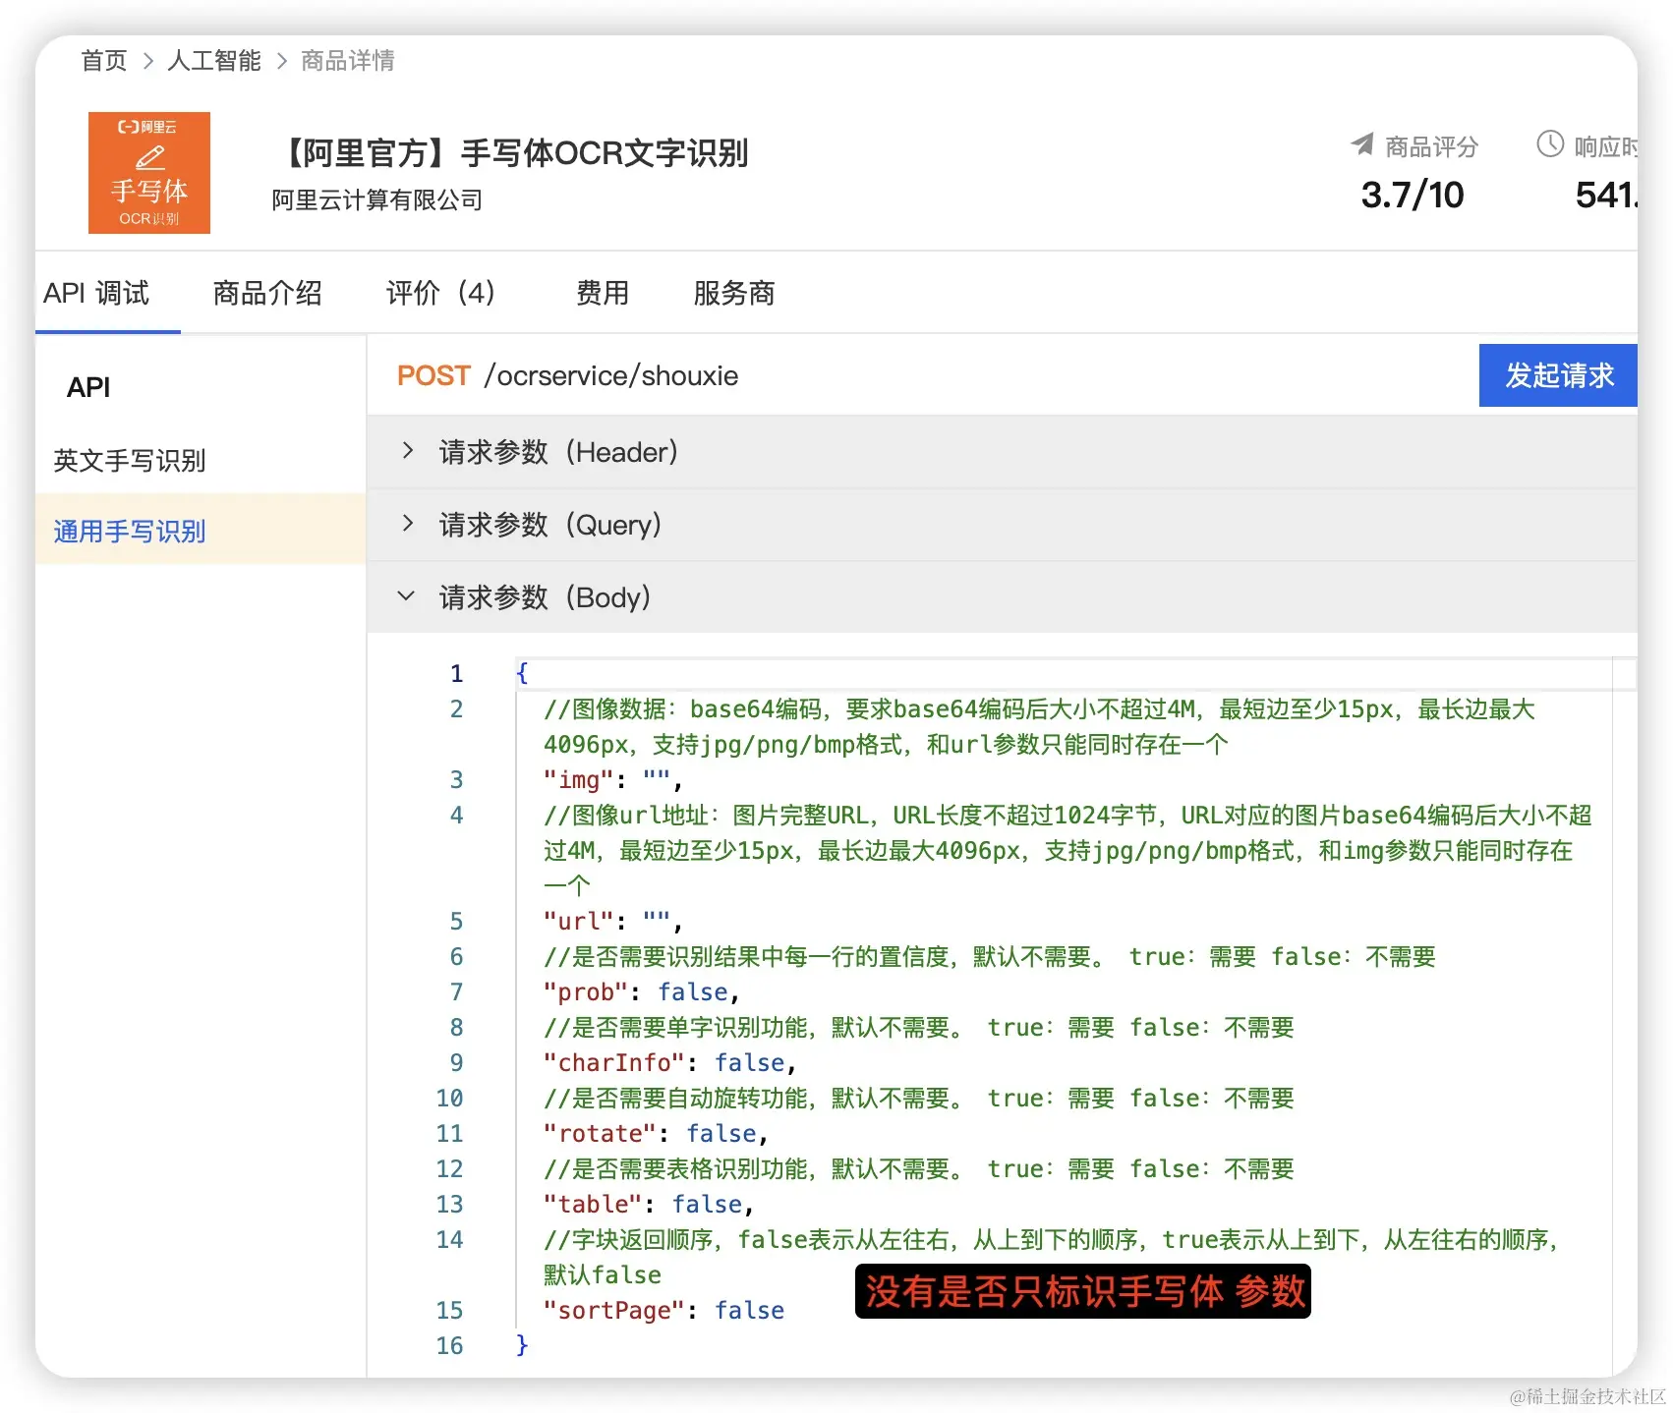Click the opening brace on line 1
The width and height of the screenshot is (1673, 1413).
point(522,673)
